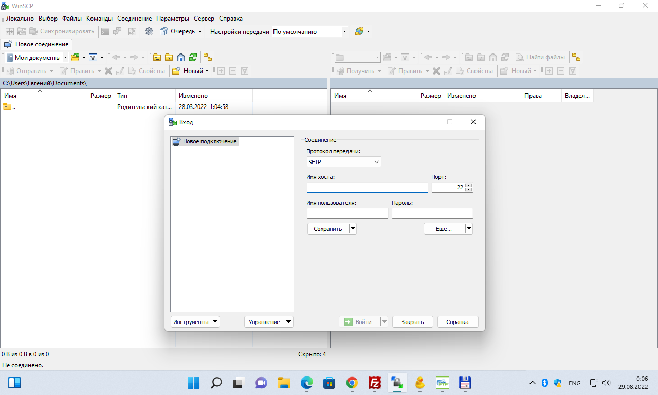This screenshot has height=395, width=658.
Task: Increase the port number with the stepper
Action: (468, 185)
